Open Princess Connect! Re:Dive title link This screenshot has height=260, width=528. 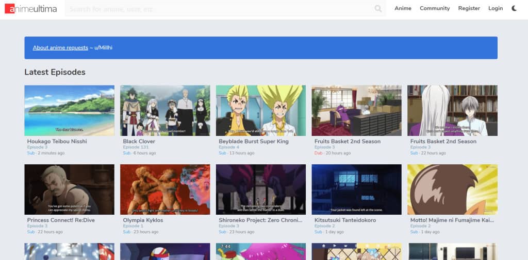(x=61, y=220)
